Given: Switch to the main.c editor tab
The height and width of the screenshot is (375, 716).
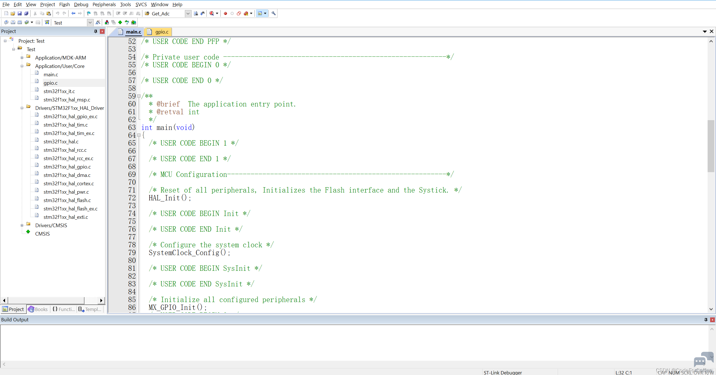Looking at the screenshot, I should [130, 32].
